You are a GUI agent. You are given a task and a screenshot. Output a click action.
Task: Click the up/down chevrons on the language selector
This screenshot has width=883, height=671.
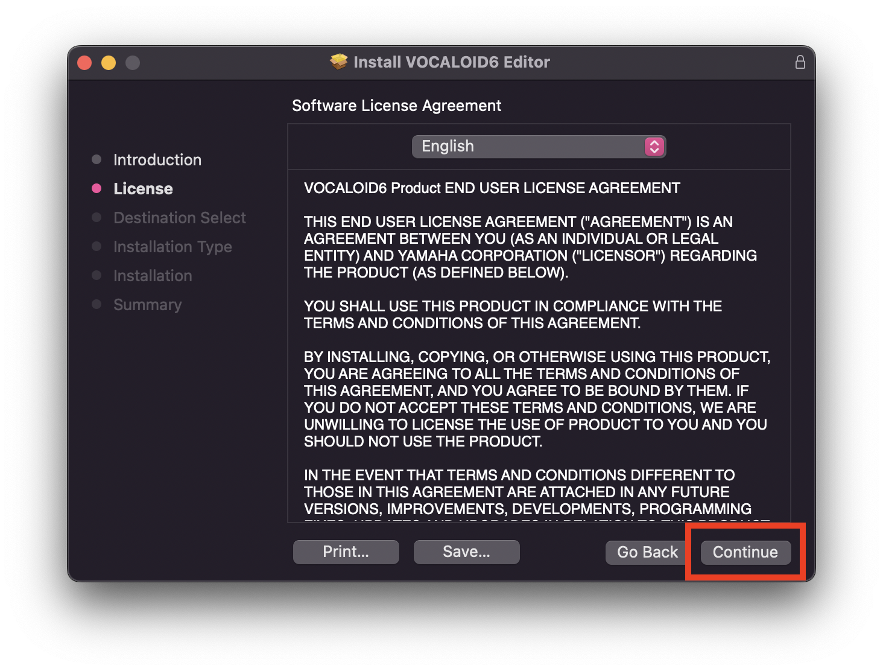pyautogui.click(x=653, y=146)
